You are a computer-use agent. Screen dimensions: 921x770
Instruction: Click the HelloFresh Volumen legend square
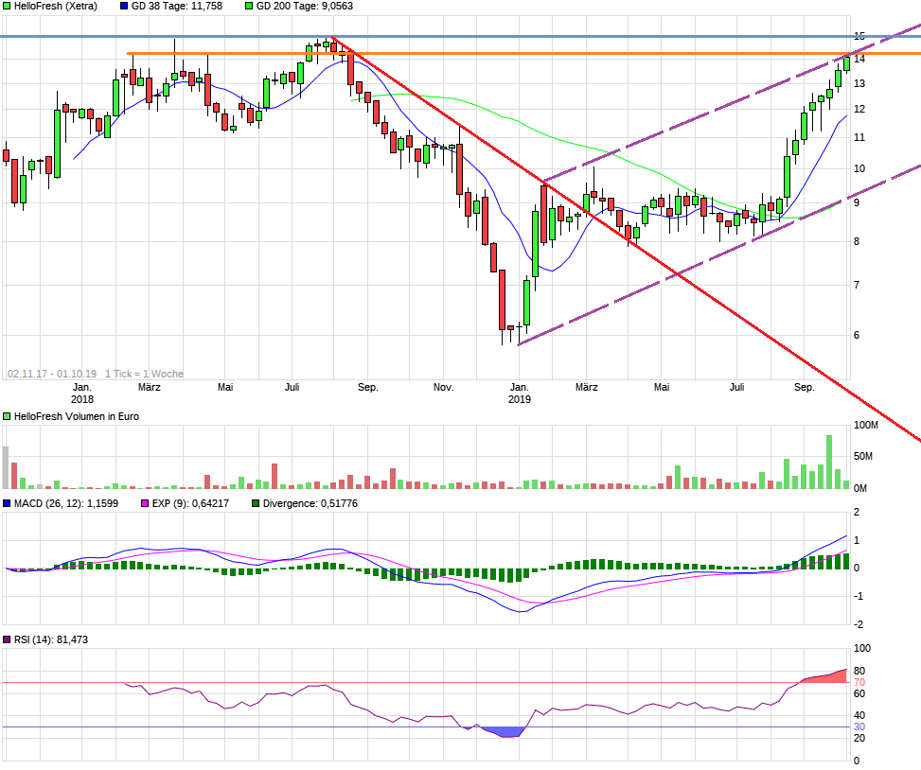(x=7, y=417)
